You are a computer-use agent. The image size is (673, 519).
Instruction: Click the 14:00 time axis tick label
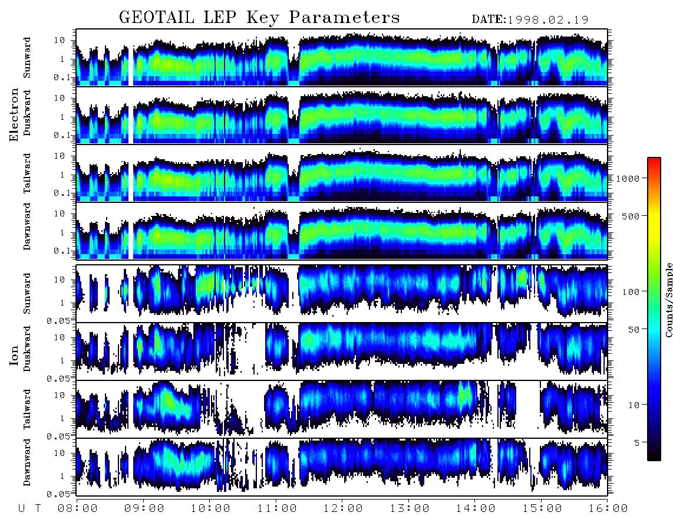(476, 508)
